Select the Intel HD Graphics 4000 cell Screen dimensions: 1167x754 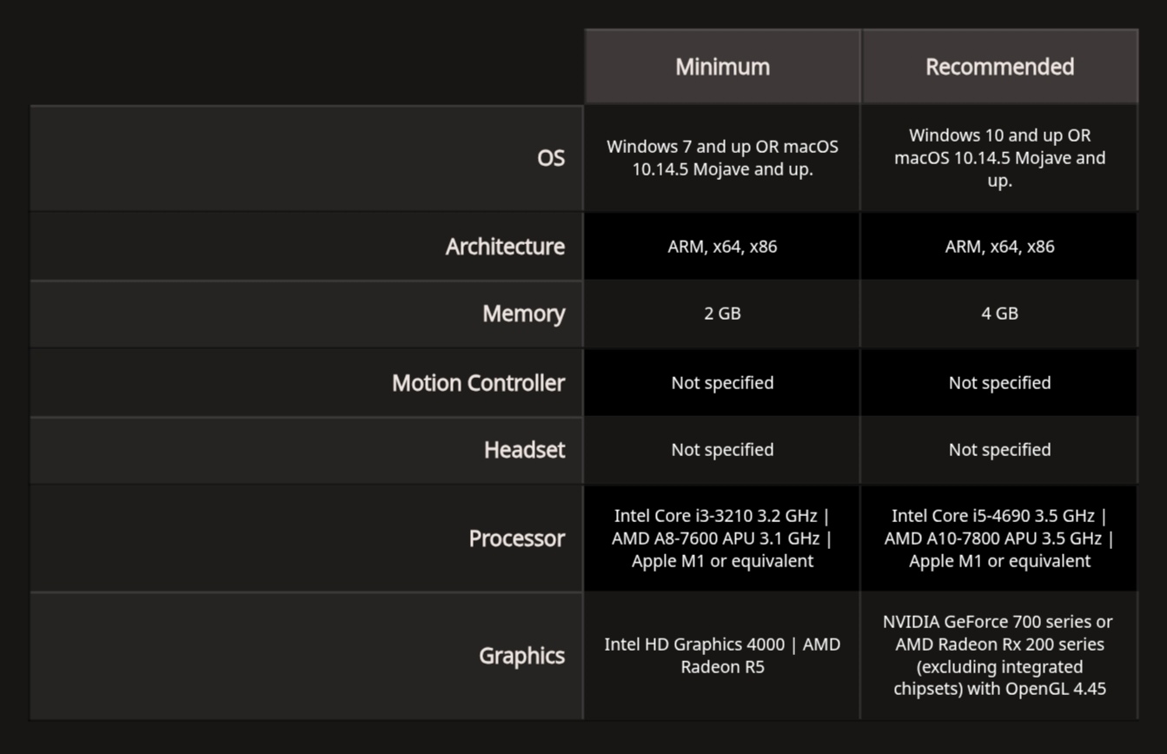[x=722, y=656]
